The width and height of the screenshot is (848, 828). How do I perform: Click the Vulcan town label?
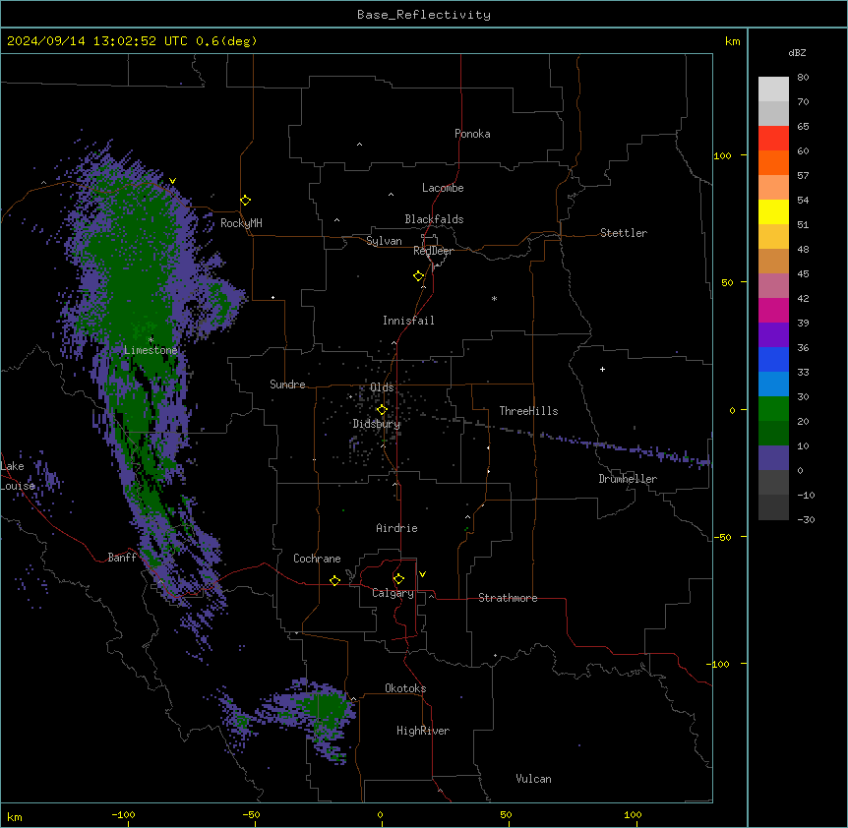[534, 779]
